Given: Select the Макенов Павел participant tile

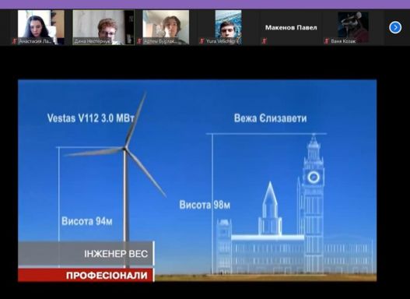Looking at the screenshot, I should 291,27.
